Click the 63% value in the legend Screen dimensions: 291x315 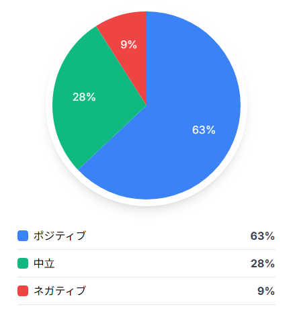pyautogui.click(x=263, y=236)
